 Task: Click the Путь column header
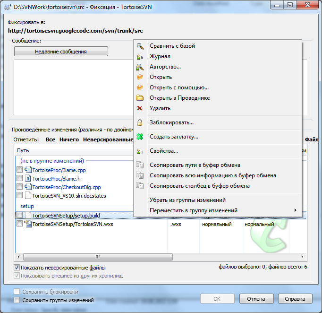click(74, 150)
